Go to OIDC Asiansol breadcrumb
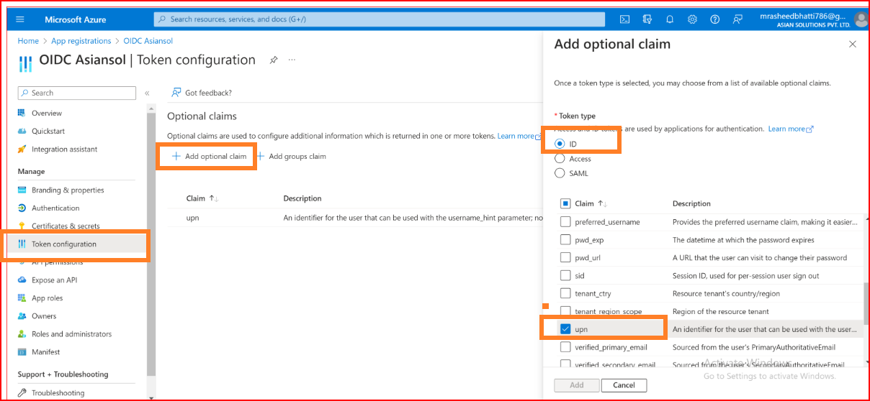870x401 pixels. click(148, 41)
